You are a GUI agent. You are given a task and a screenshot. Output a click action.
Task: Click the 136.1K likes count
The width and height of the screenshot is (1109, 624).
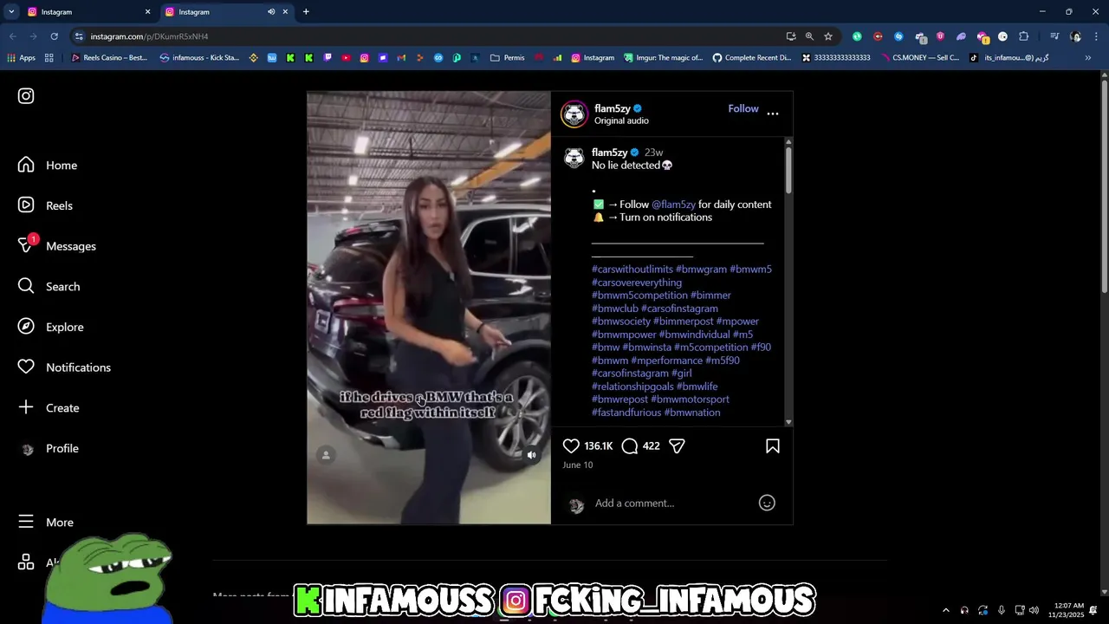click(598, 445)
